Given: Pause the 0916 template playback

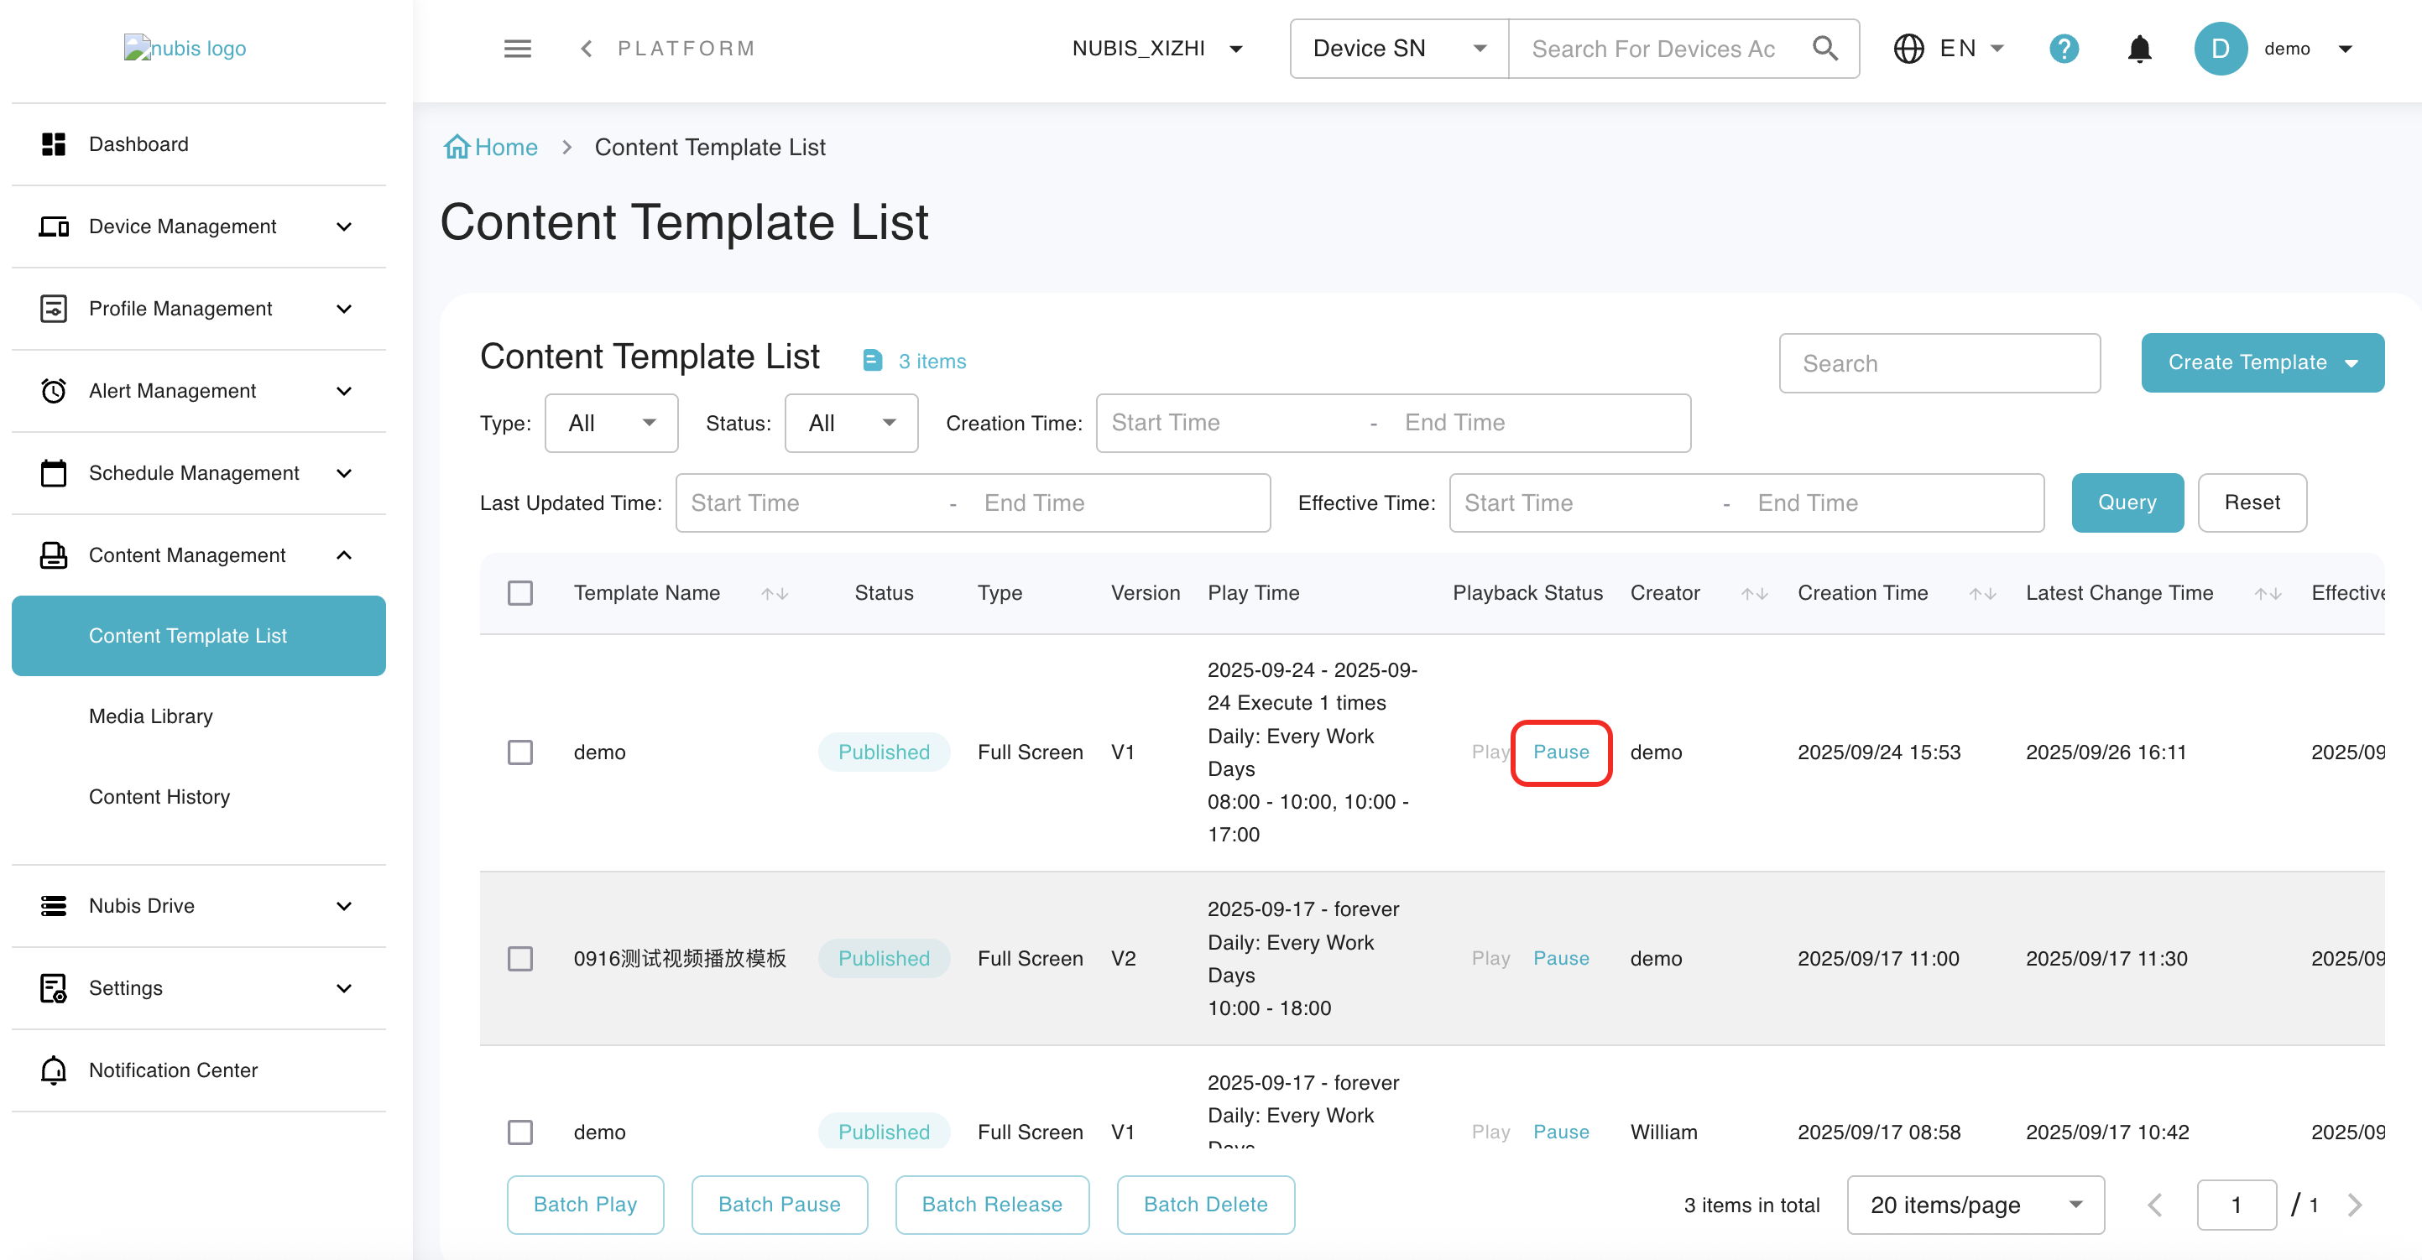Looking at the screenshot, I should pos(1561,958).
